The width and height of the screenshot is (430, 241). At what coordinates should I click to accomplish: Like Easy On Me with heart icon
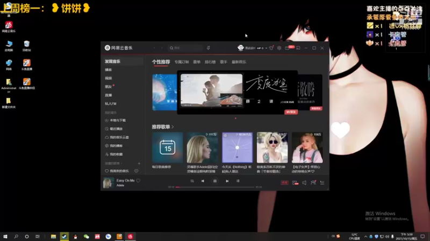pos(138,180)
